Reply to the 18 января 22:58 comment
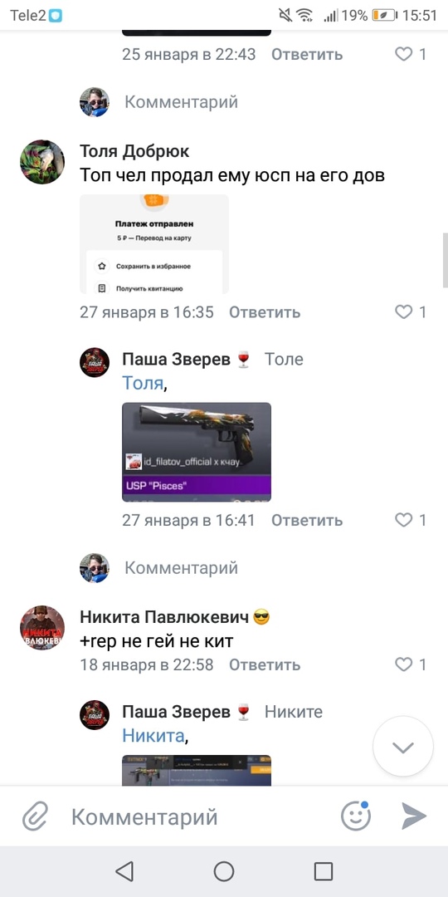 click(265, 664)
